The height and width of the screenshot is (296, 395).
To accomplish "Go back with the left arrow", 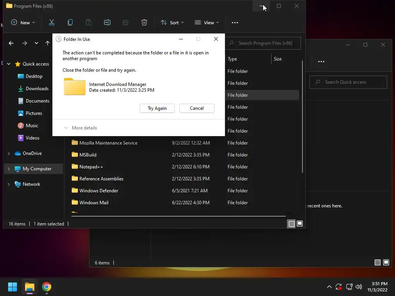I will tap(11, 43).
